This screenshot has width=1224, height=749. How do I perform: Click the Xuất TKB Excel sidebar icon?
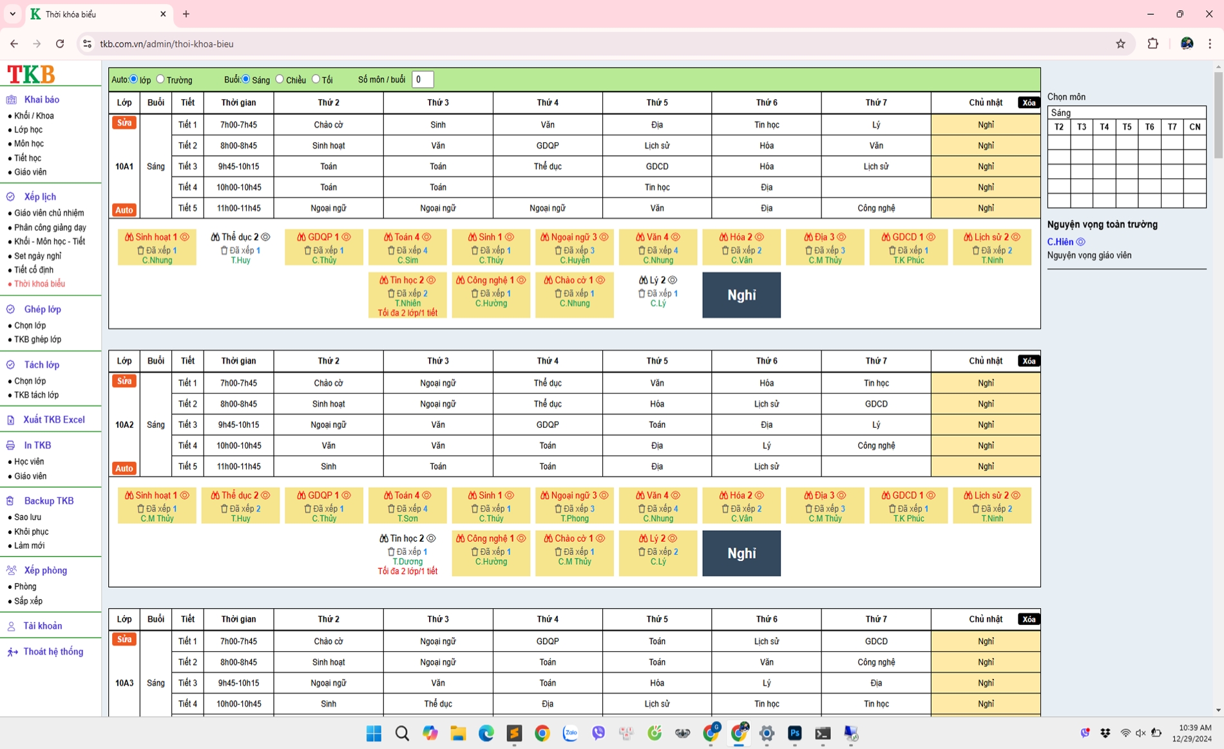point(11,420)
